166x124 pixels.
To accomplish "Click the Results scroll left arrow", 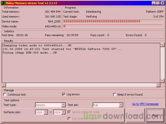I will click(4, 85).
